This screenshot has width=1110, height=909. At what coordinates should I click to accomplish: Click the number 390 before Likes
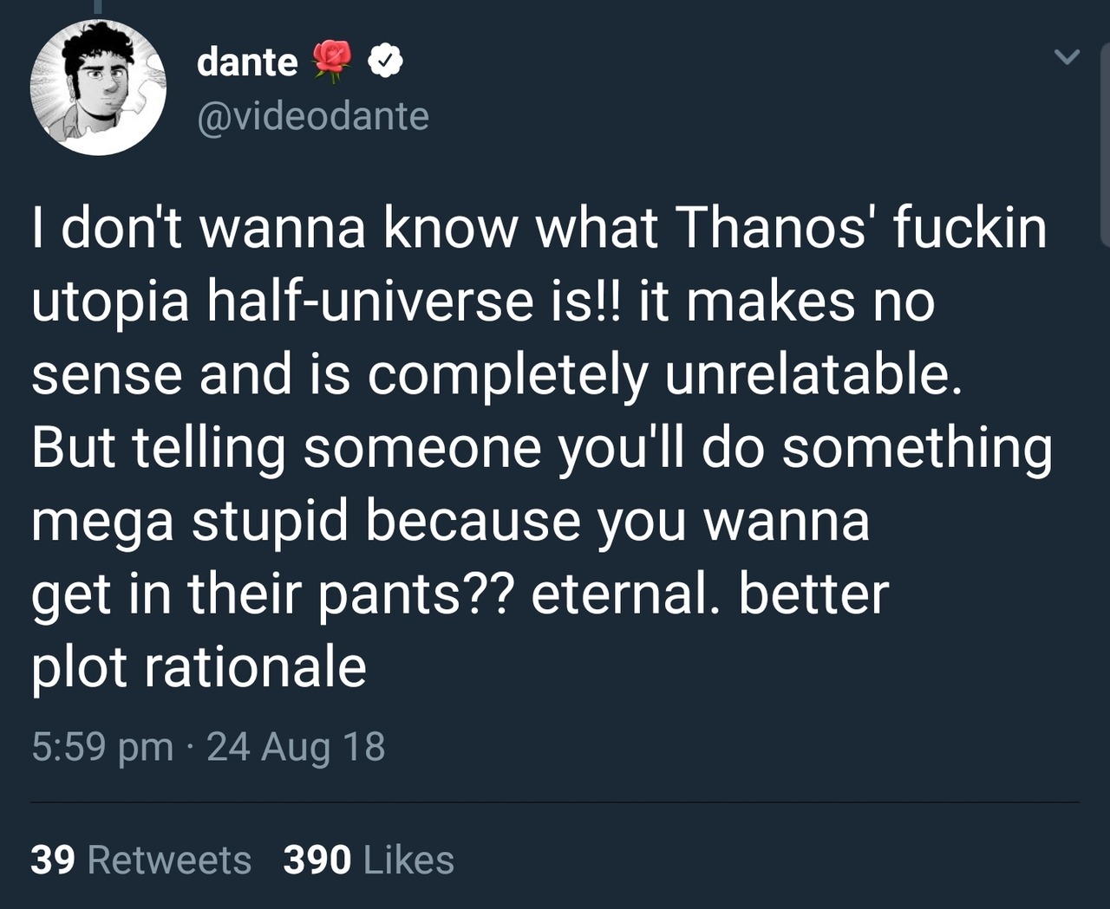click(317, 860)
